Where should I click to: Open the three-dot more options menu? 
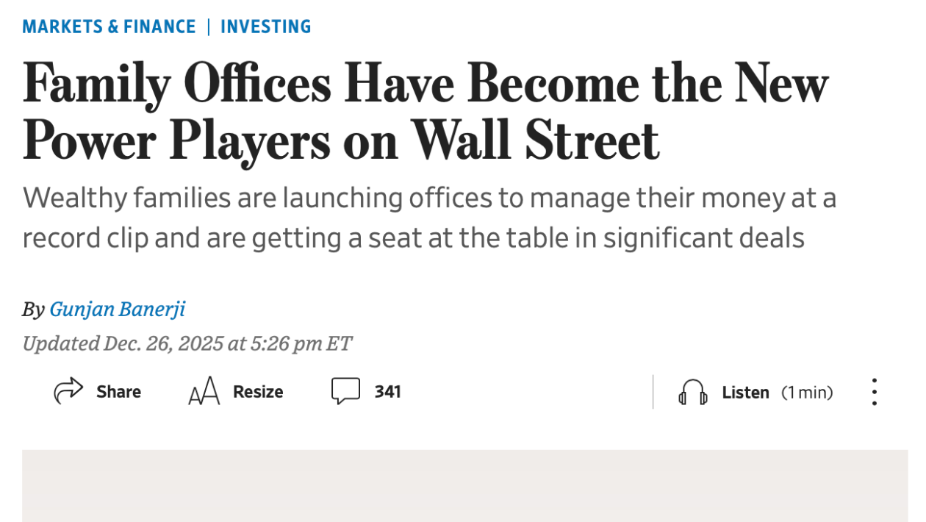click(874, 393)
